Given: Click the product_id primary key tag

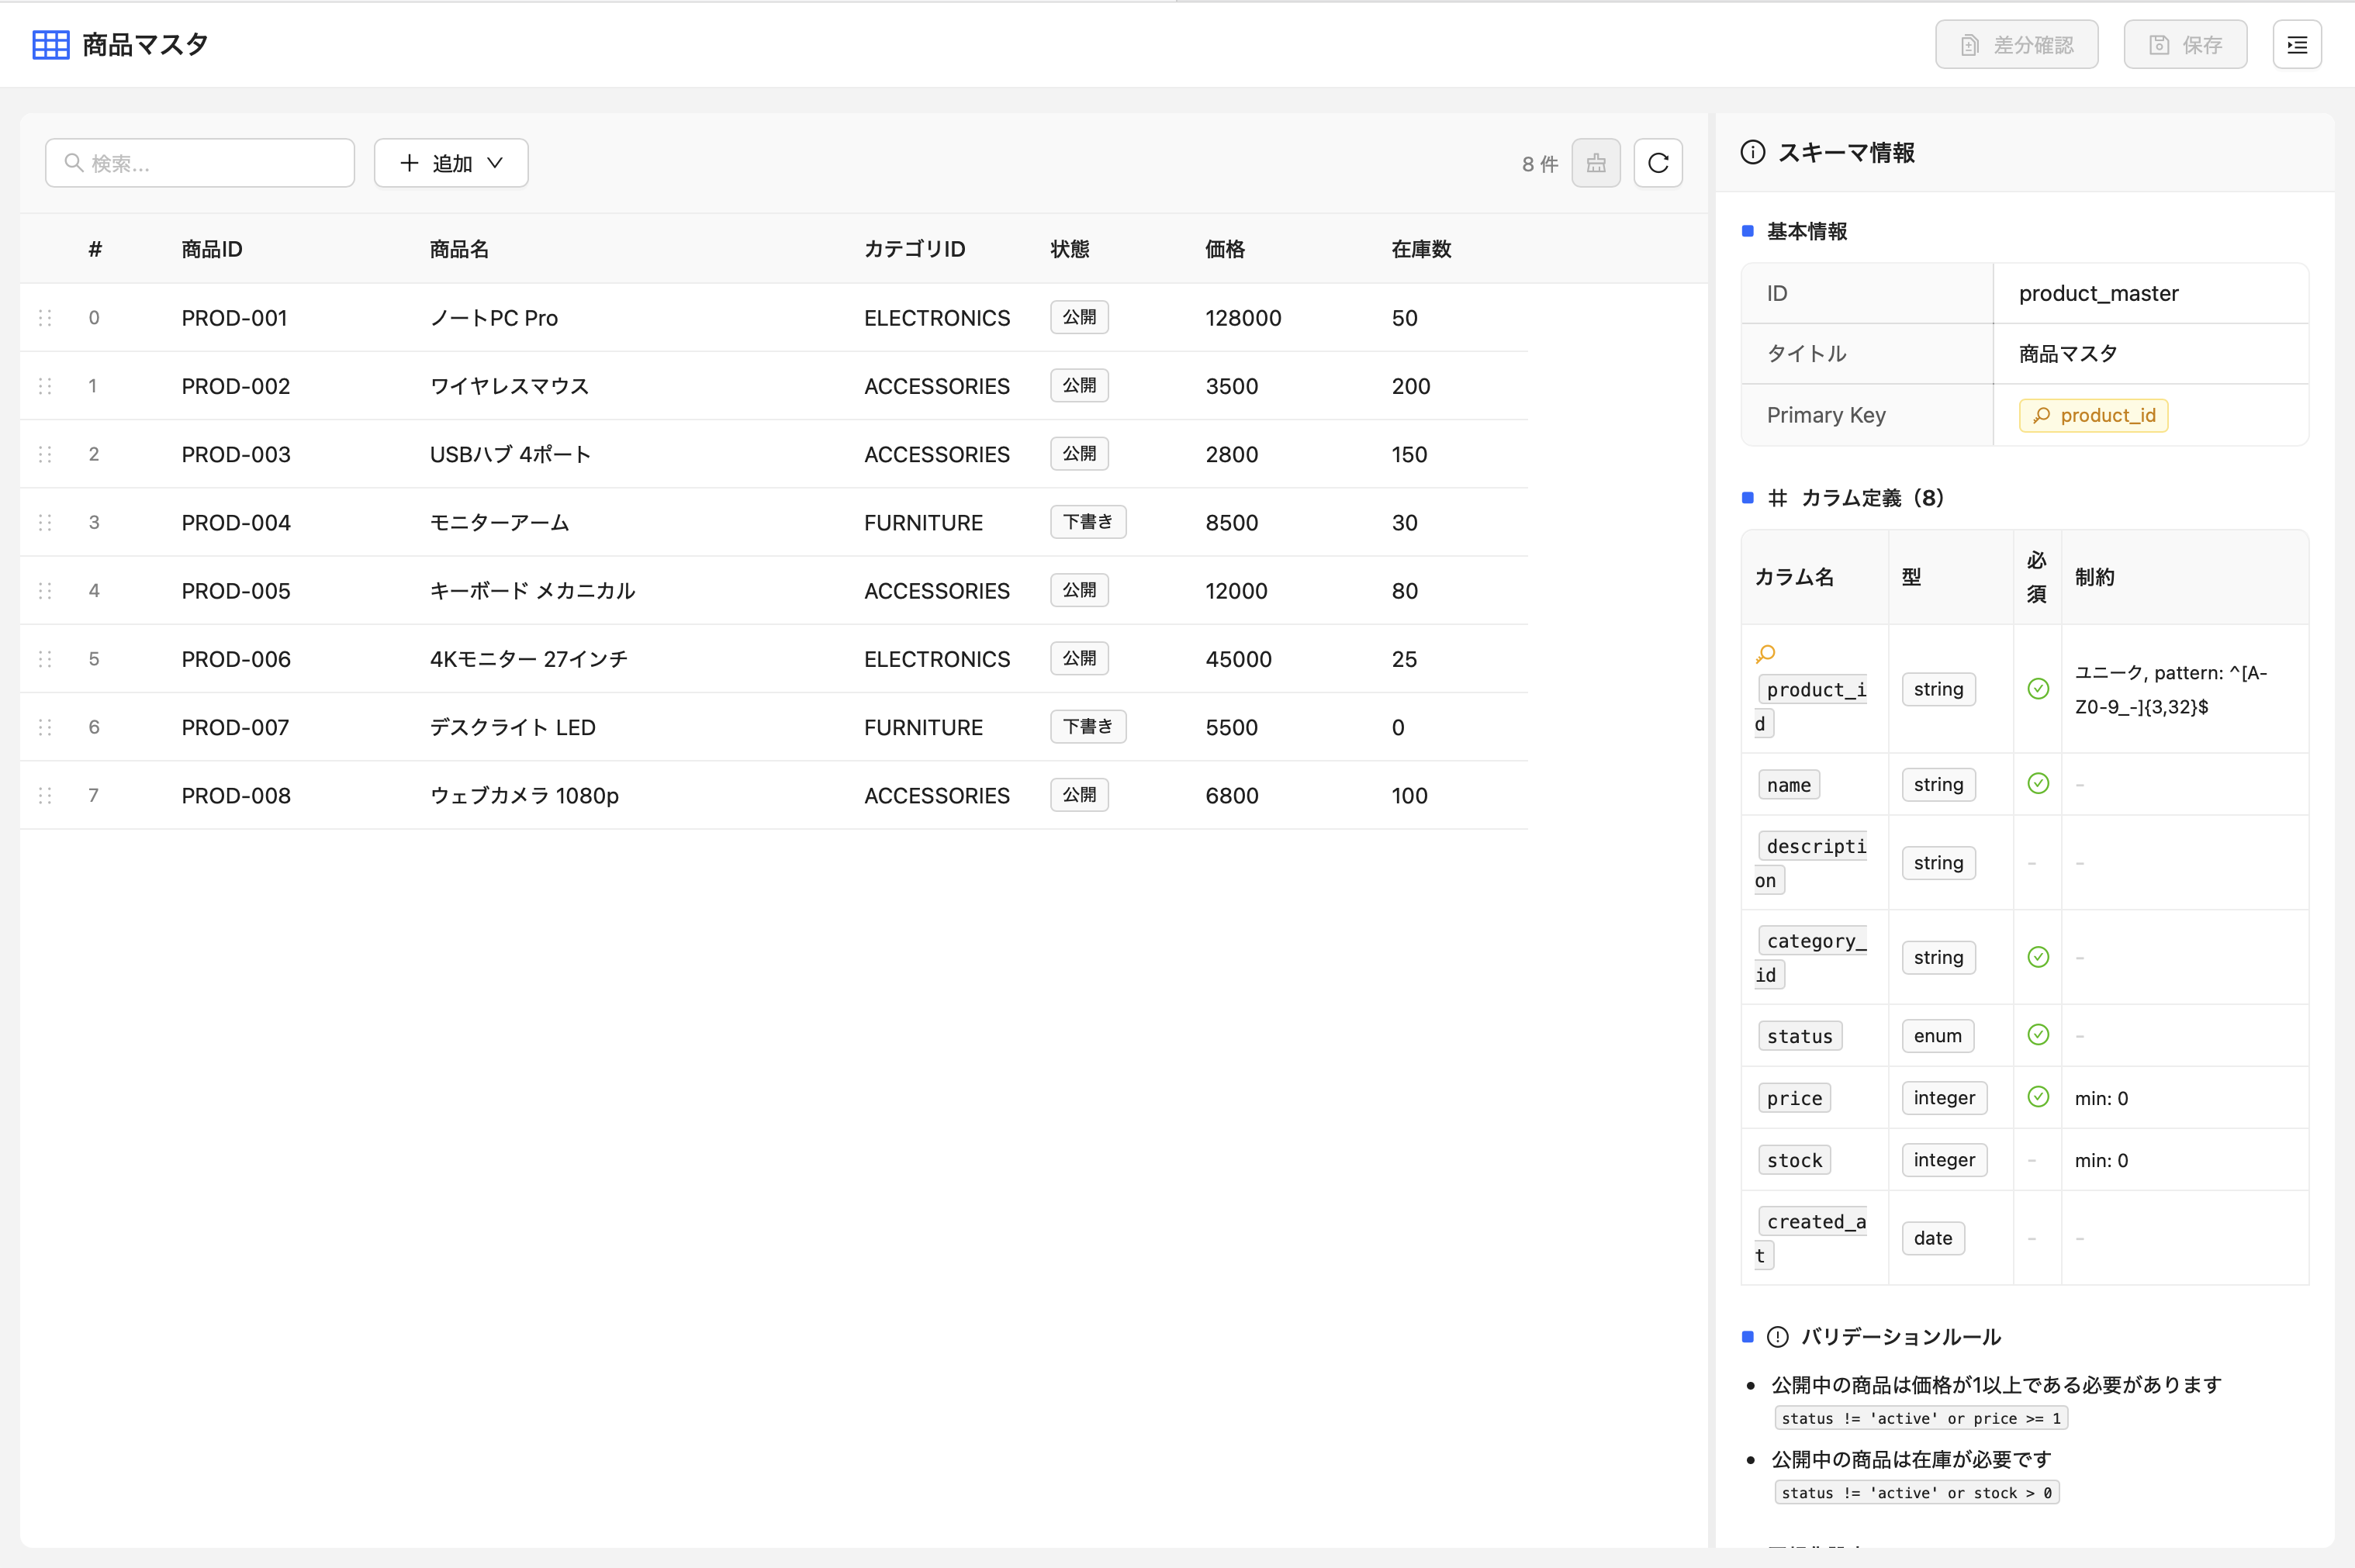Looking at the screenshot, I should (2093, 415).
